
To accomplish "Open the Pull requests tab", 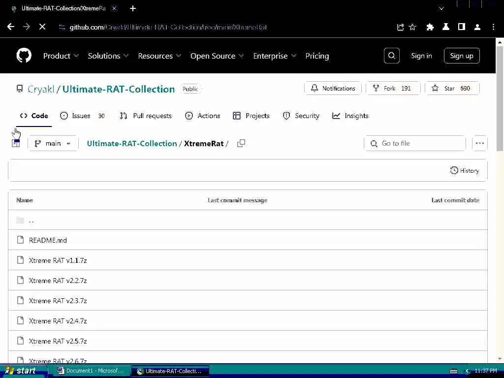I will click(146, 116).
